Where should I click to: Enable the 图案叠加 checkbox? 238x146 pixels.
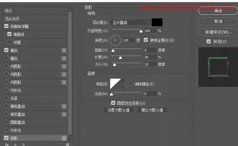pos(6,122)
